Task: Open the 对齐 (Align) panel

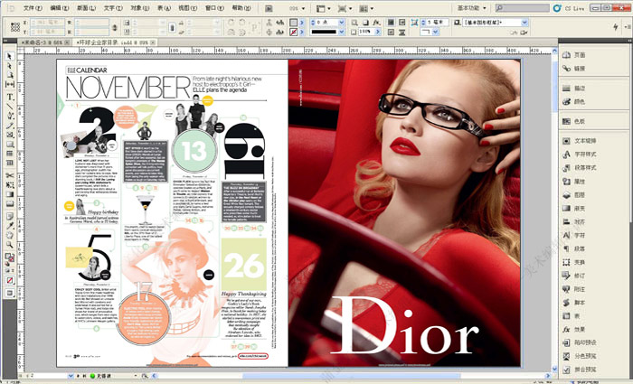Action: pyautogui.click(x=575, y=222)
